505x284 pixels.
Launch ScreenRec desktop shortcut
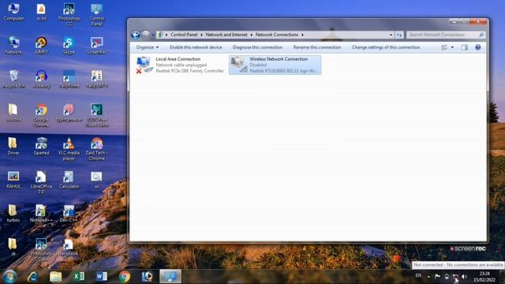click(x=96, y=46)
